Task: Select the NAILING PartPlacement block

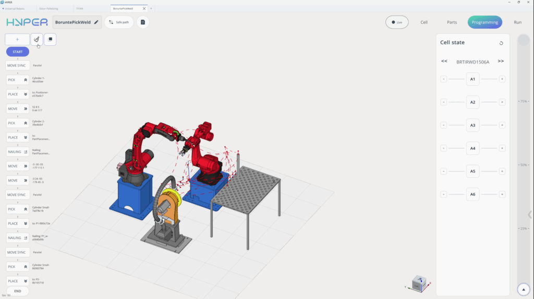Action: coord(18,152)
